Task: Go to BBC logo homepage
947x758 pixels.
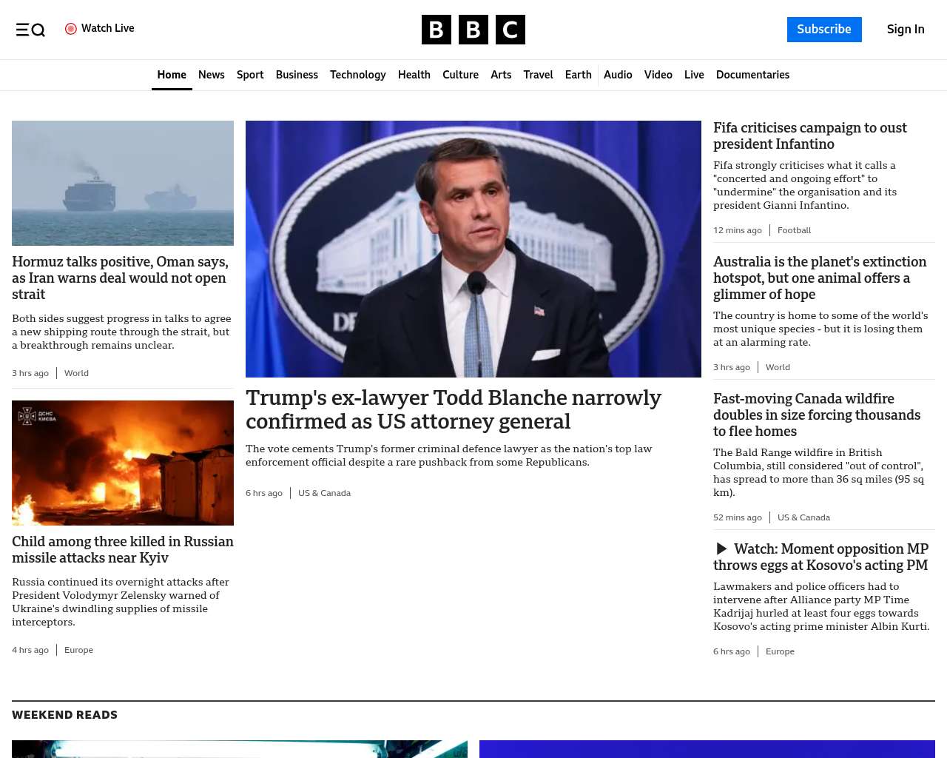Action: 473,30
